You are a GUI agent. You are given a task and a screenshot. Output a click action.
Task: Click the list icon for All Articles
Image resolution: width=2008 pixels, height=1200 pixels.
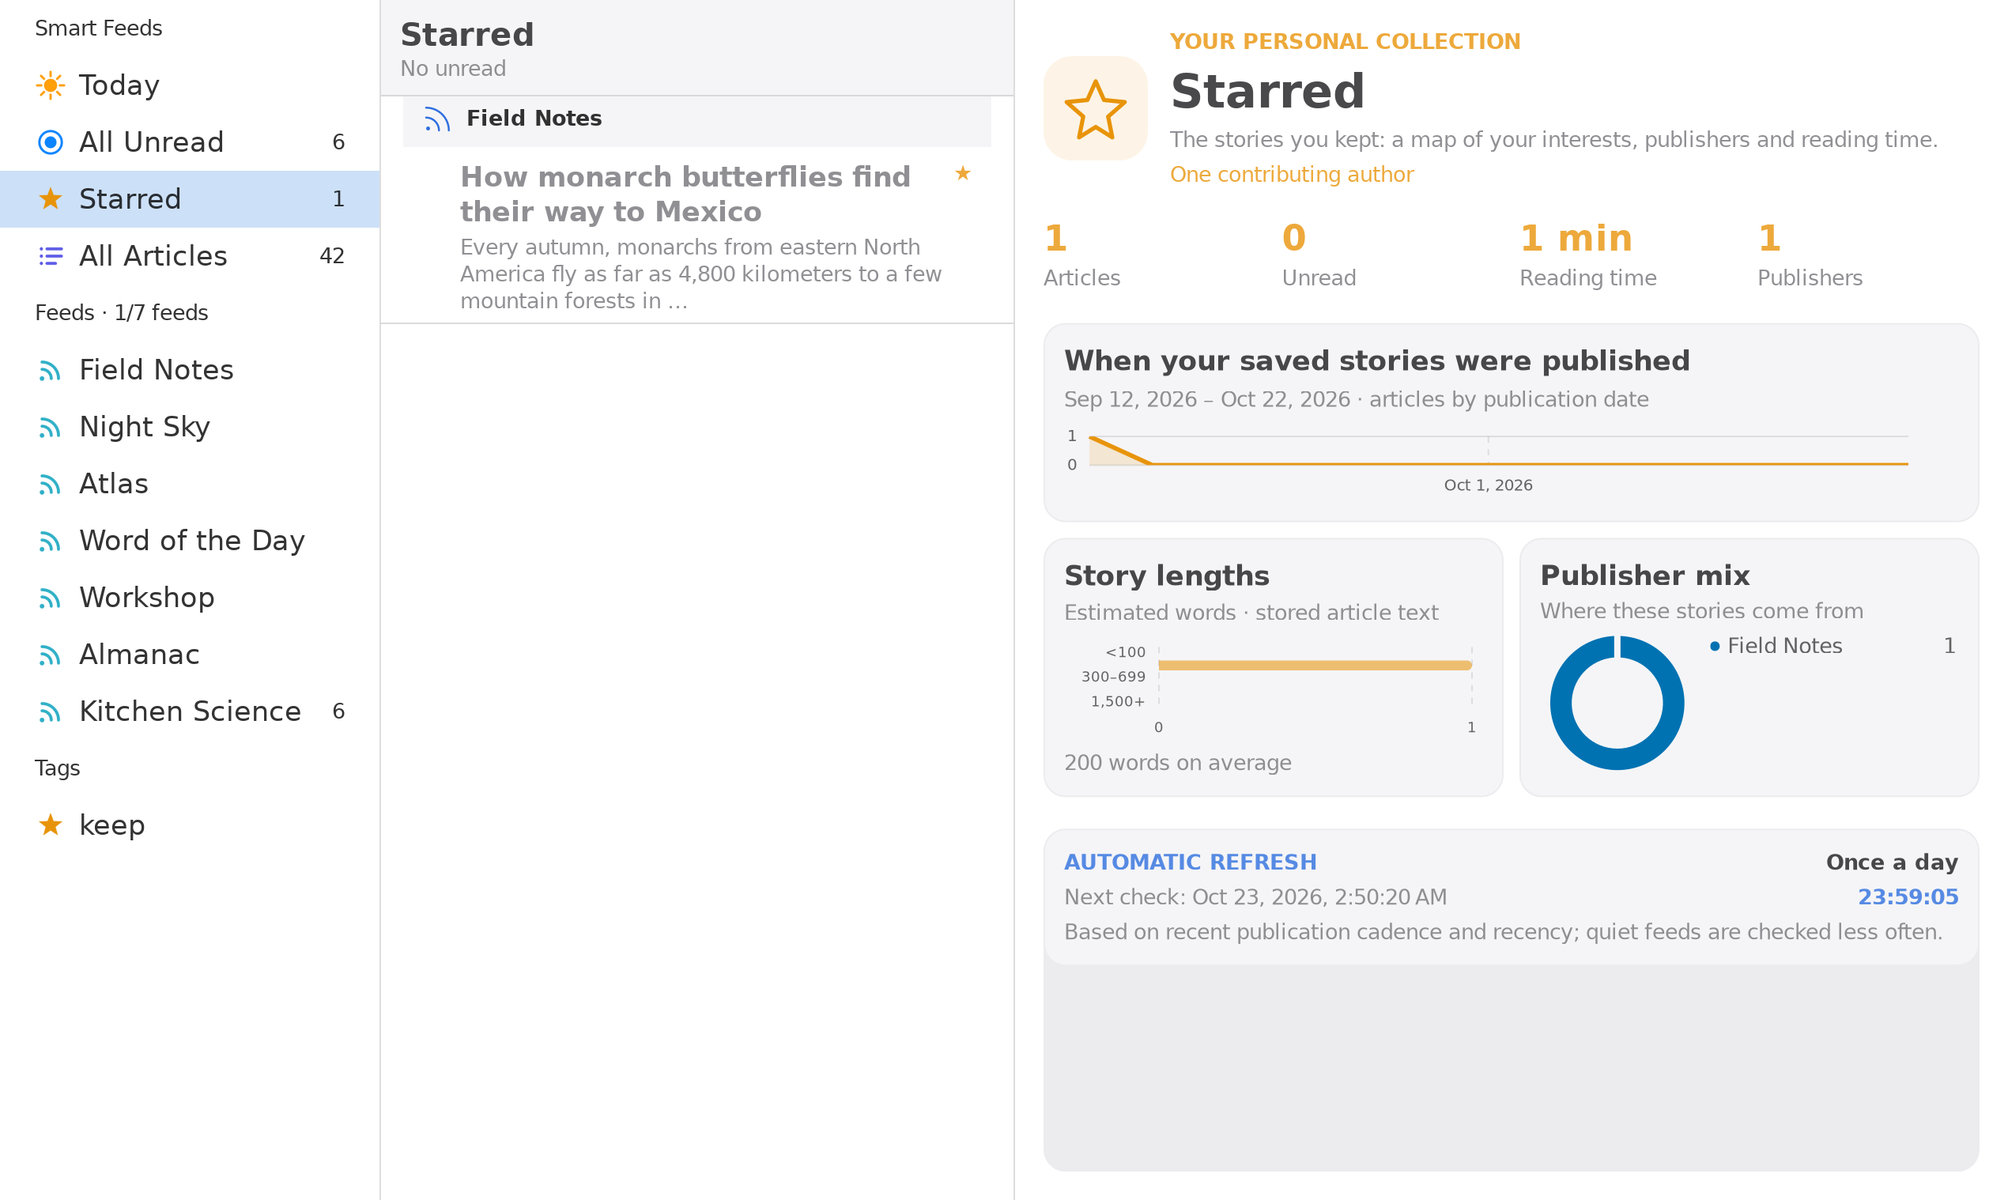(x=50, y=256)
